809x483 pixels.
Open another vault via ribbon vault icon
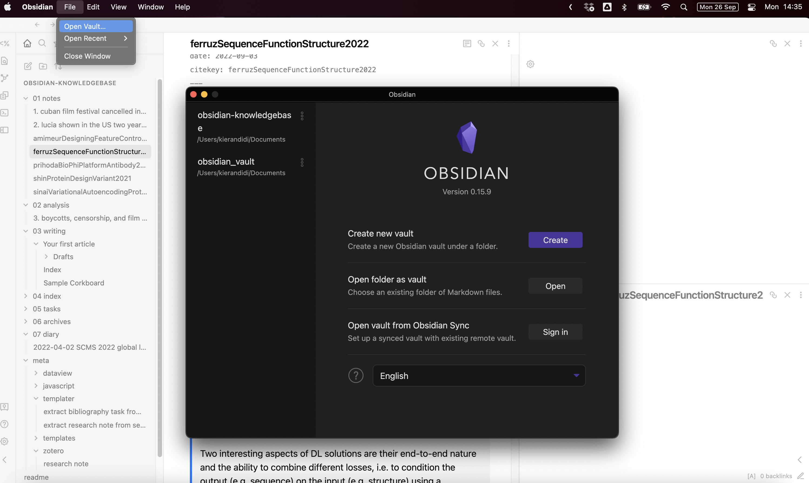pos(5,407)
